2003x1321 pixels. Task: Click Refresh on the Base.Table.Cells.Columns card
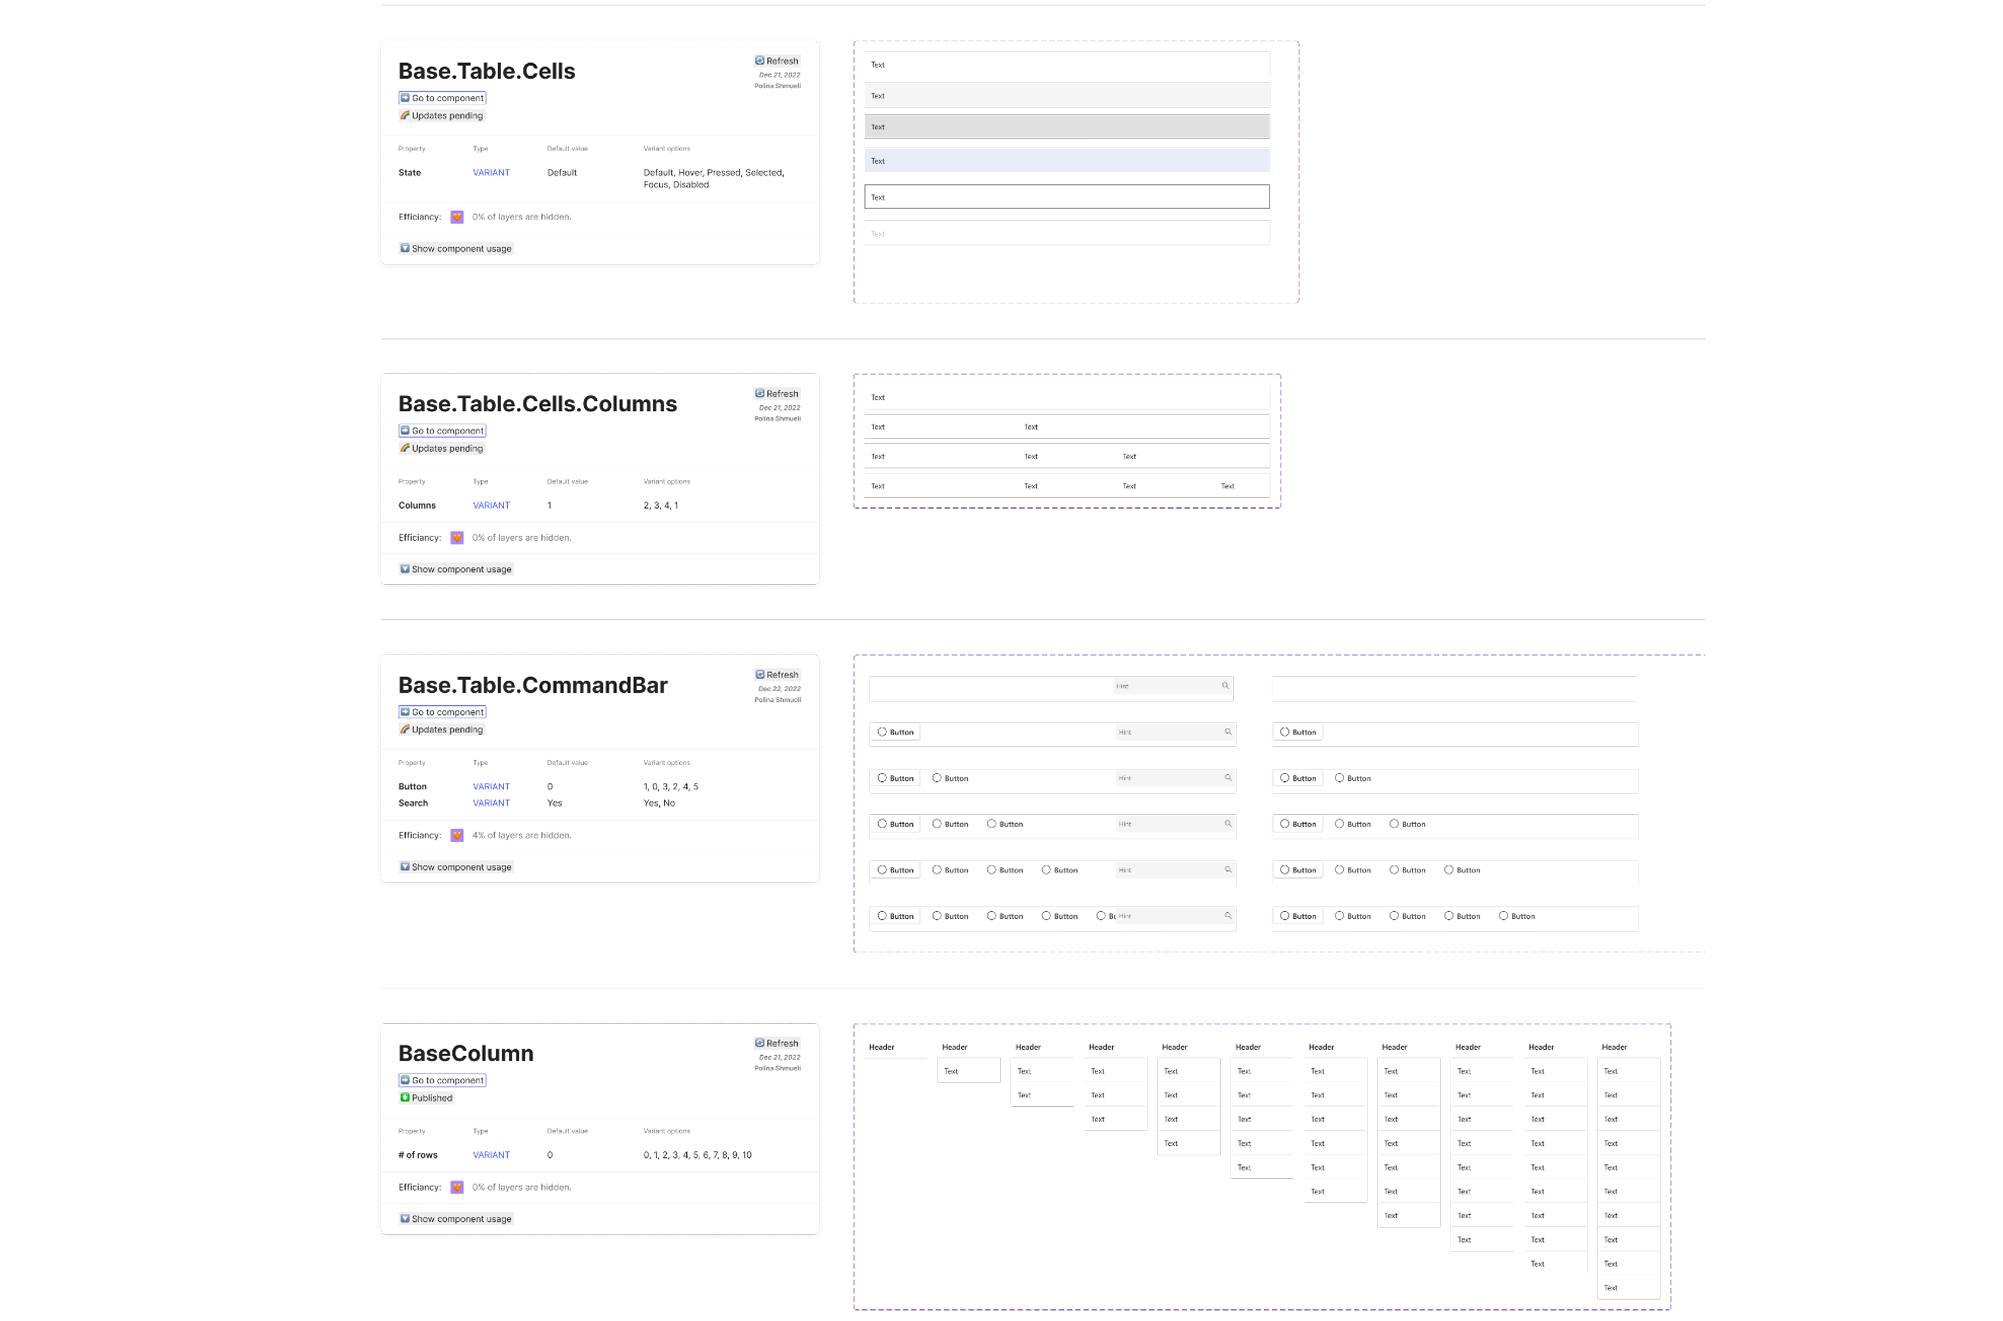pos(776,393)
